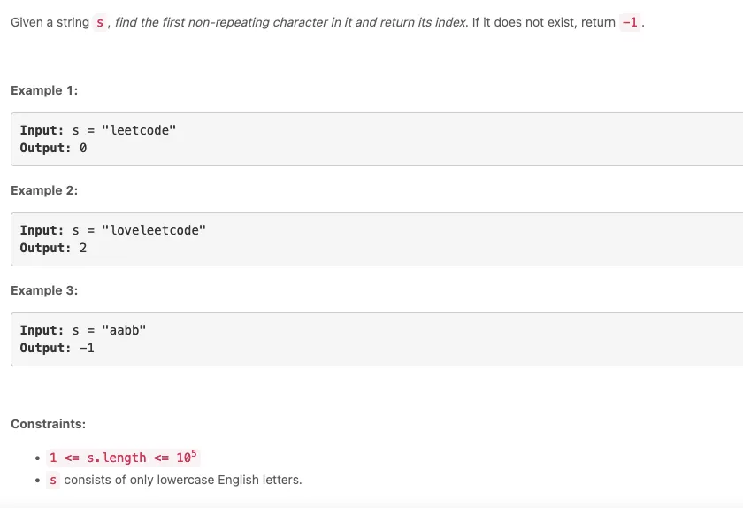Click the 'Output: -1' line in Example 3
743x508 pixels.
click(57, 348)
